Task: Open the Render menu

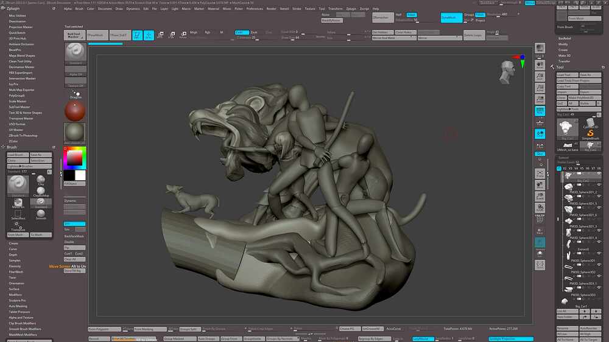Action: [271, 9]
